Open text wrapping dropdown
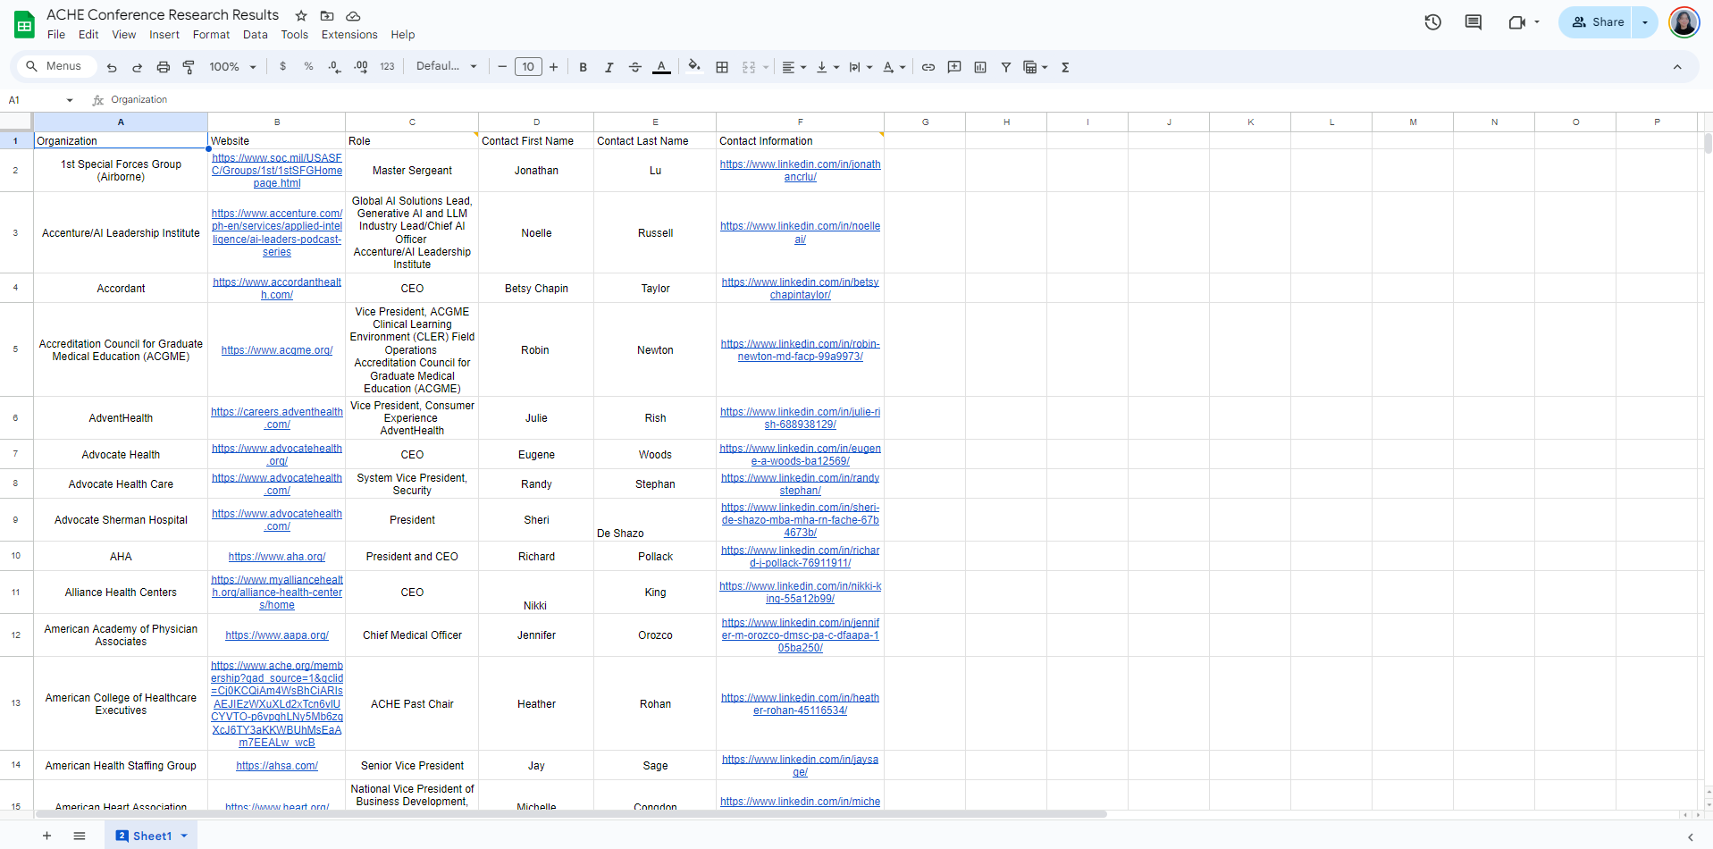This screenshot has height=849, width=1713. pos(861,67)
